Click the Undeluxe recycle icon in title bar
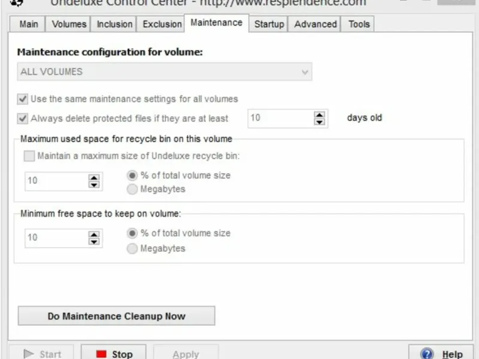Viewport: 479px width, 359px height. 17,2
